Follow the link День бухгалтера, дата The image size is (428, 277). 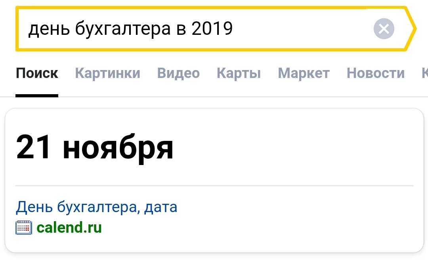pyautogui.click(x=96, y=207)
